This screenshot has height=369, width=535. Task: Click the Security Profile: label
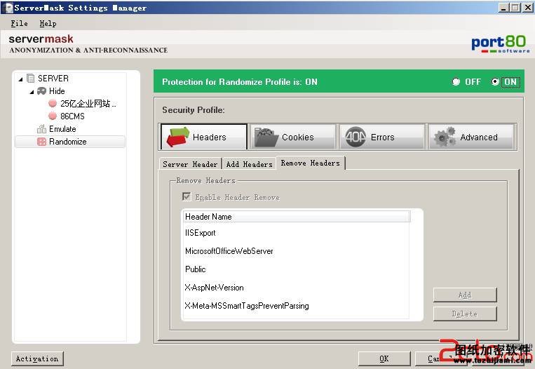[x=194, y=110]
